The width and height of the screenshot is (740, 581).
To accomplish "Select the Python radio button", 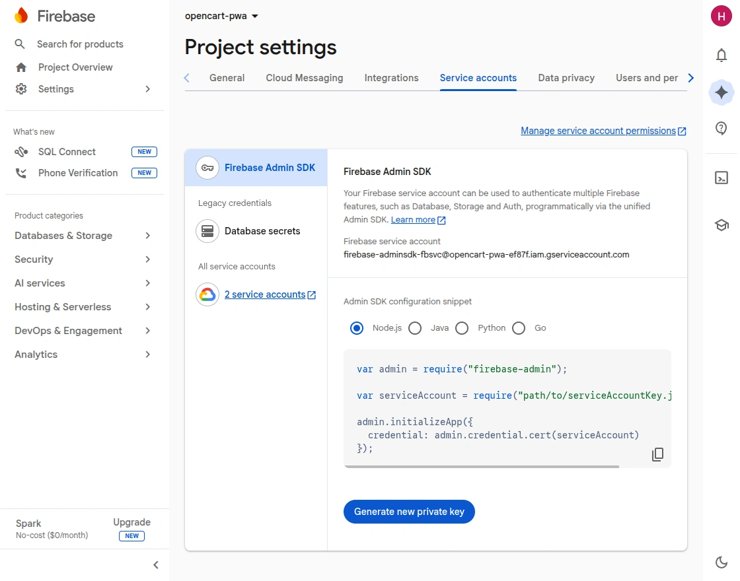I will tap(462, 328).
